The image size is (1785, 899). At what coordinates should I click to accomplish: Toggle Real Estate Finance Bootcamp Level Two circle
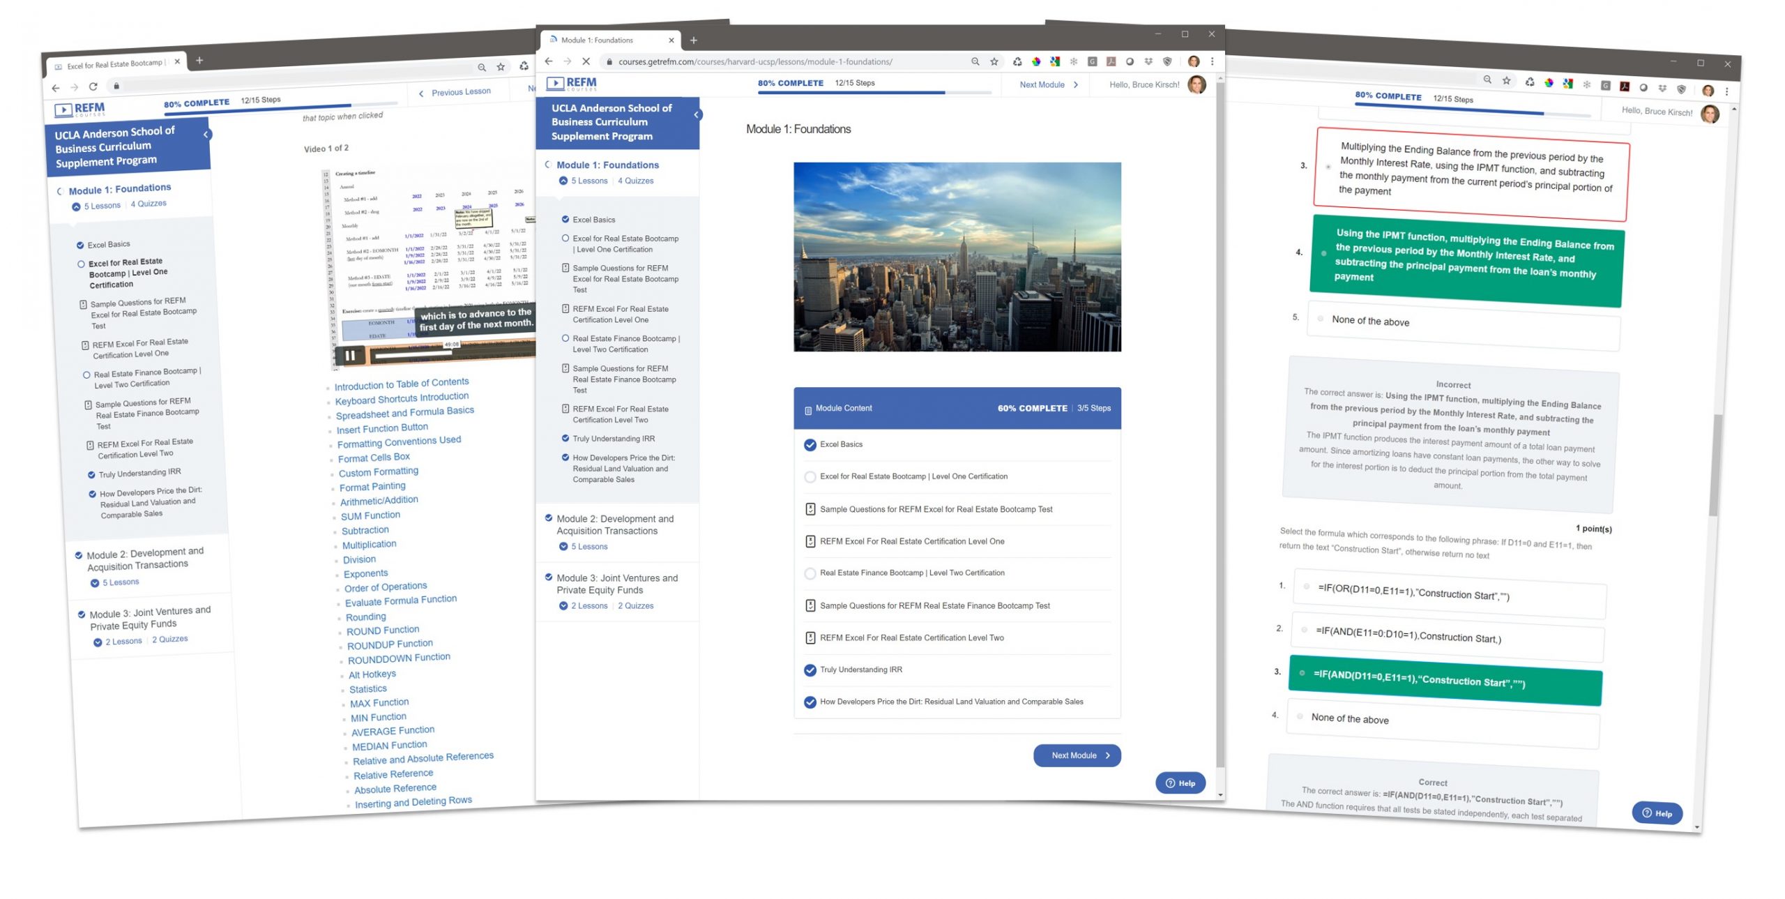[810, 573]
